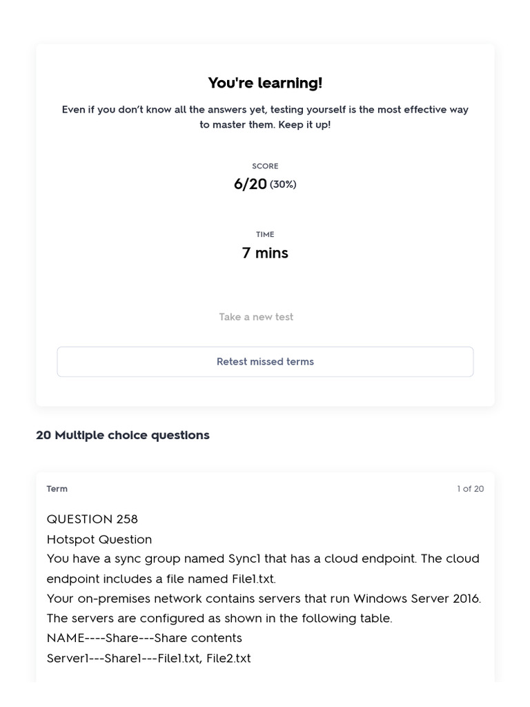This screenshot has height=707, width=530.
Task: Click the 7 mins time value
Action: (x=265, y=253)
